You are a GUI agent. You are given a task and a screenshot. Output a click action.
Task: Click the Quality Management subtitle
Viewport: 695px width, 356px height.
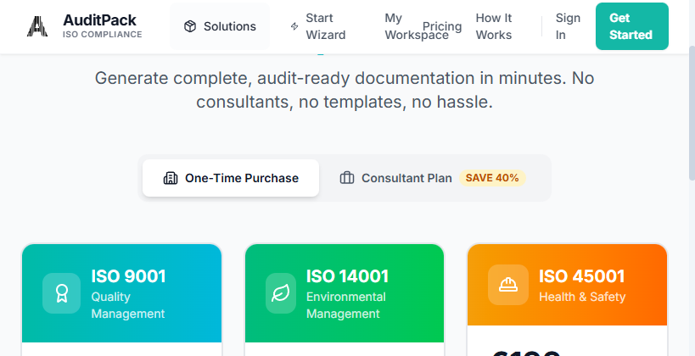[128, 305]
